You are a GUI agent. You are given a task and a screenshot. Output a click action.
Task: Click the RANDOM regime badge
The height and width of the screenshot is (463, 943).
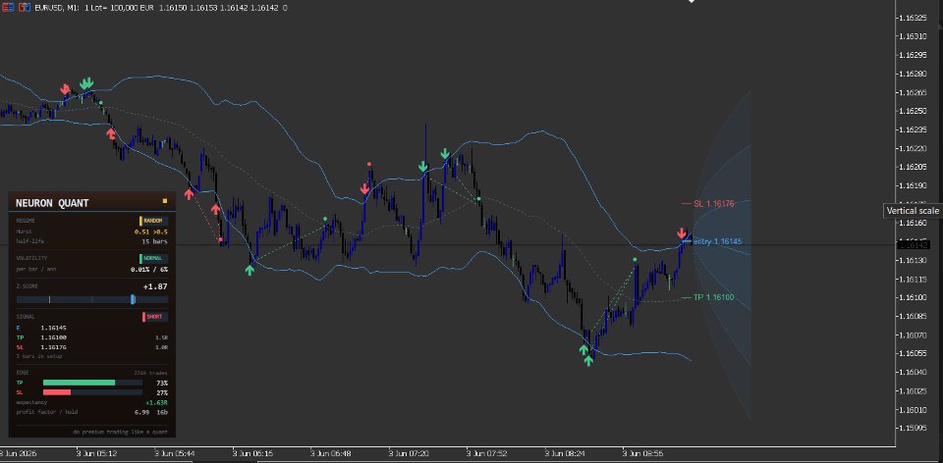[154, 221]
